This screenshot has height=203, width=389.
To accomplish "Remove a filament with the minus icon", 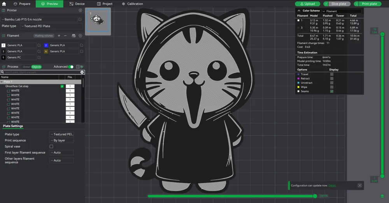I will point(65,36).
